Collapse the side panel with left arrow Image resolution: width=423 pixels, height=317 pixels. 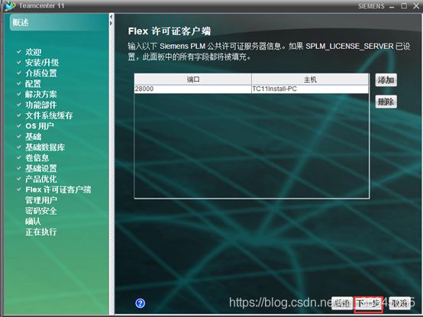[x=111, y=17]
